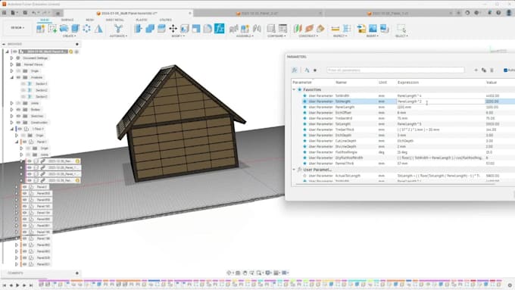
Task: Click the Joint icon in Assemble
Action: coord(257,29)
